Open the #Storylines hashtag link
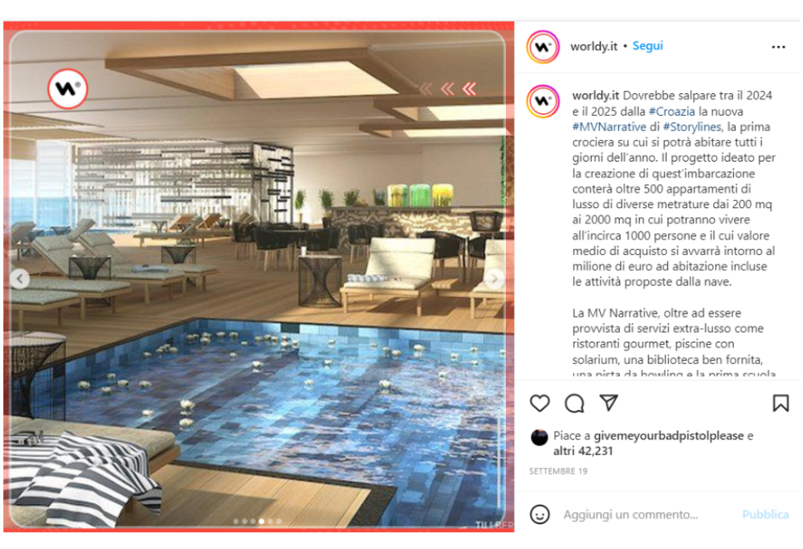The image size is (803, 549). point(692,127)
